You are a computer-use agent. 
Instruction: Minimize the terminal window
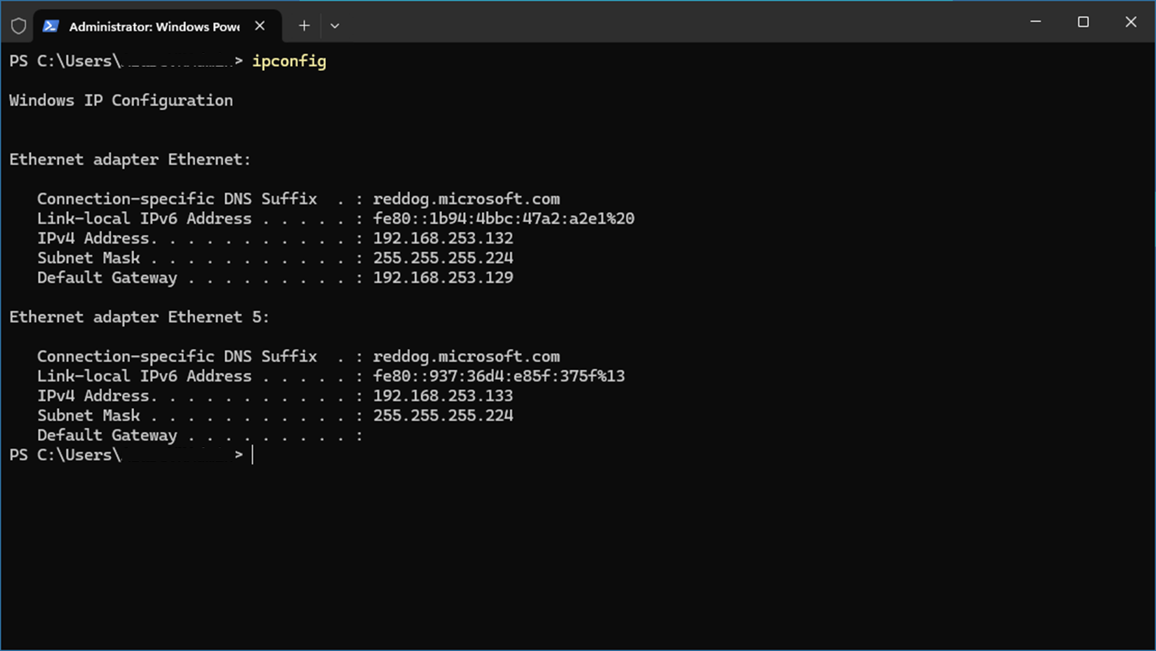click(x=1035, y=22)
